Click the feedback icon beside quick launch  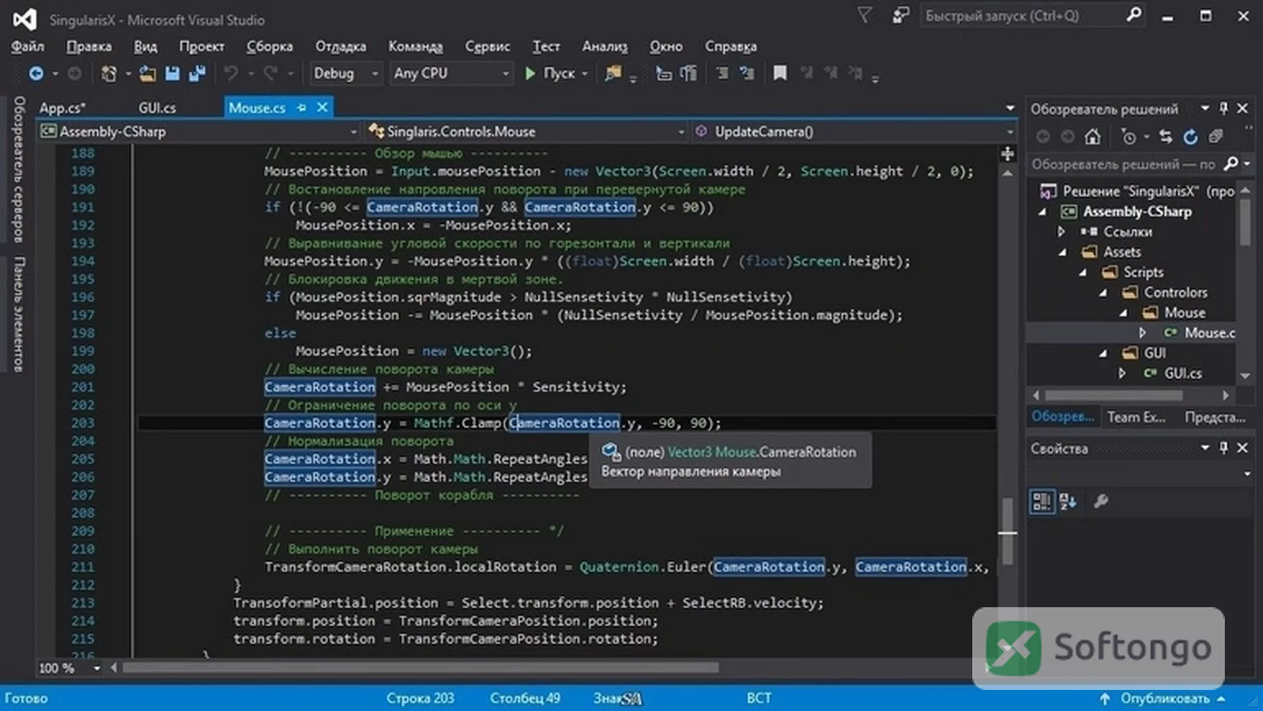(901, 15)
